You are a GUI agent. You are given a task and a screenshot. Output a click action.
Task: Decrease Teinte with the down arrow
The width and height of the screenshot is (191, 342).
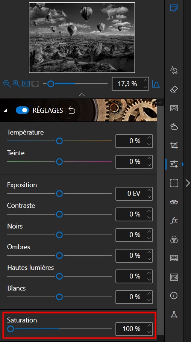click(149, 165)
